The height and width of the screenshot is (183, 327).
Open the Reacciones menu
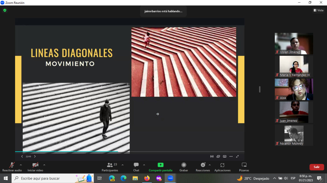203,167
